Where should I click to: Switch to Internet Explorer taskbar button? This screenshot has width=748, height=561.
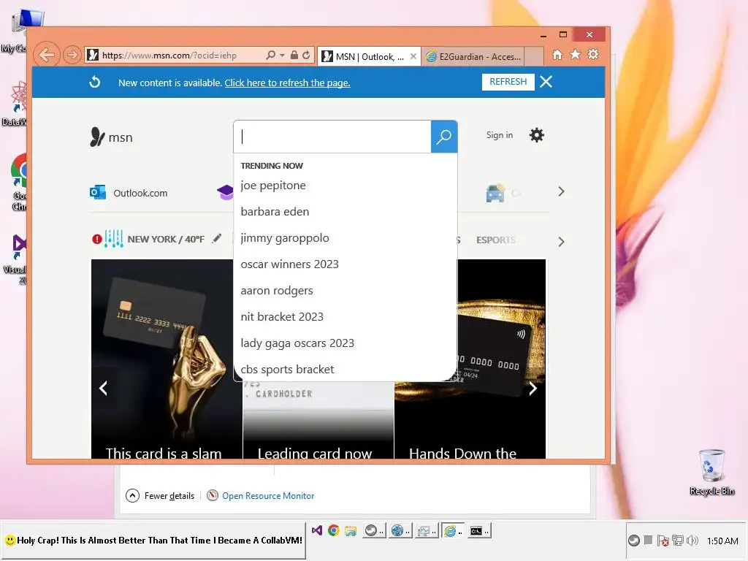(452, 530)
